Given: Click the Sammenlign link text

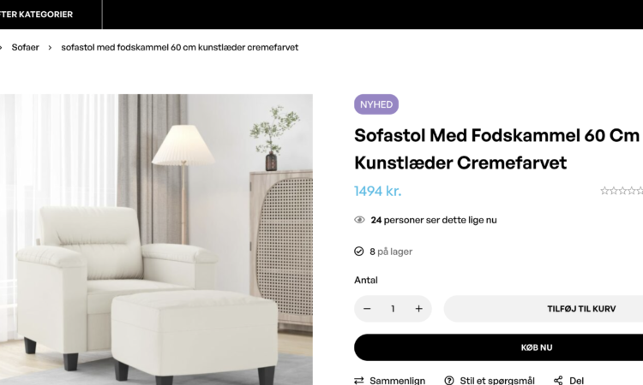Looking at the screenshot, I should [397, 381].
